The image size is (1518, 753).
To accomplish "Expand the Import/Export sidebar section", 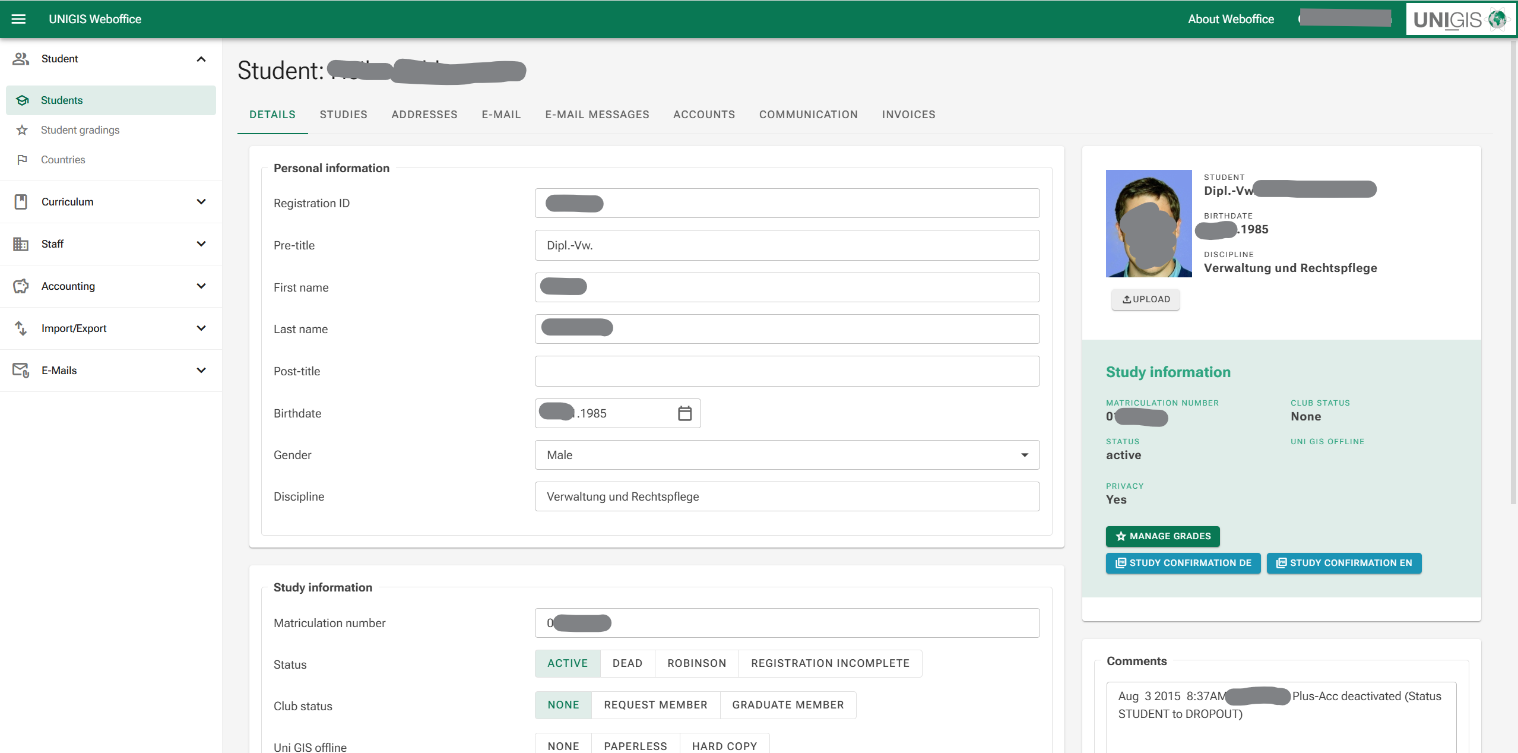I will coord(201,328).
